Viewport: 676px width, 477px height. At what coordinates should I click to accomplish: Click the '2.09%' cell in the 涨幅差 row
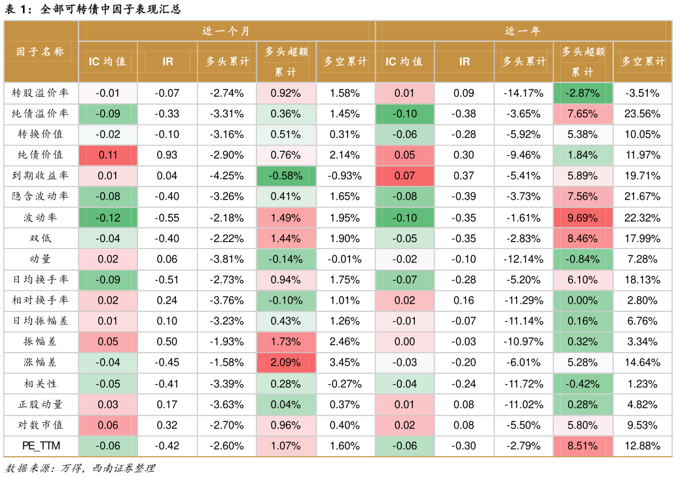tap(286, 362)
